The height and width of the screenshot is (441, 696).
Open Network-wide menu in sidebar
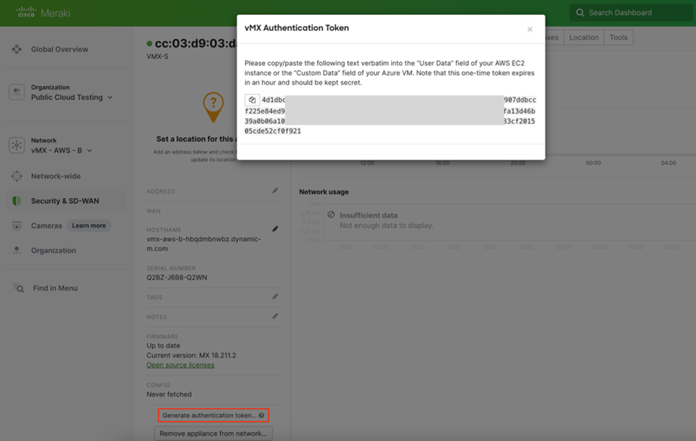coord(55,176)
